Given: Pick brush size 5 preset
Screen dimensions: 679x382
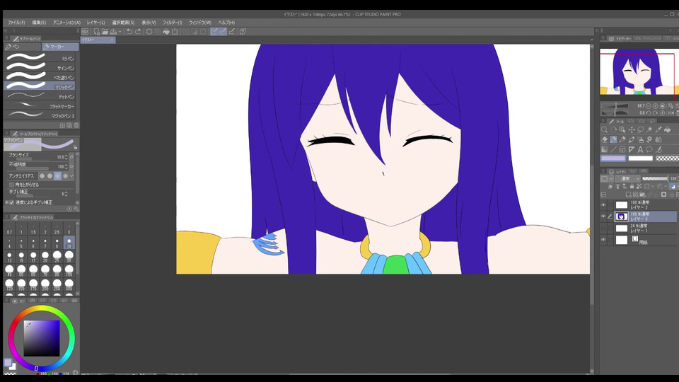Looking at the screenshot, I should pyautogui.click(x=21, y=243).
